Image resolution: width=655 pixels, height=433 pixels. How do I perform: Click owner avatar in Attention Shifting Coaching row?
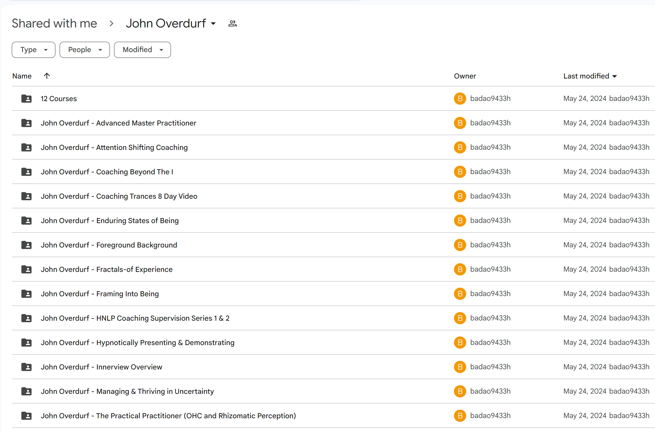pos(460,147)
